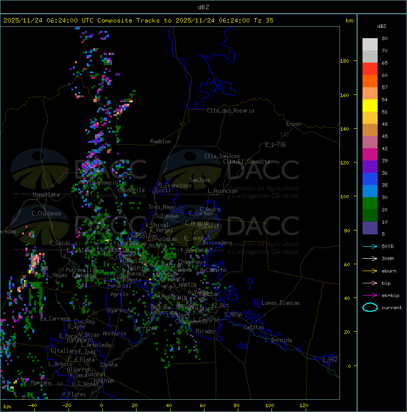Click the 'eb+bip' legend label

(x=390, y=296)
